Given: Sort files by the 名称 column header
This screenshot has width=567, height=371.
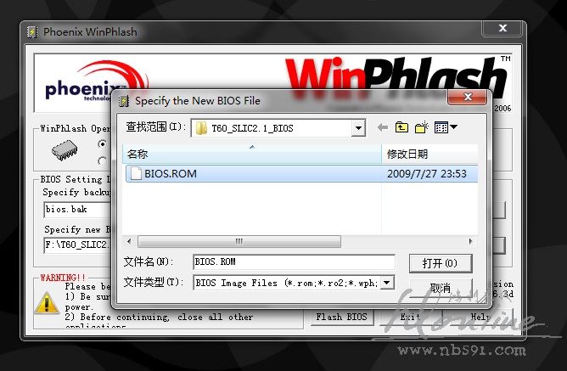Looking at the screenshot, I should click(251, 154).
